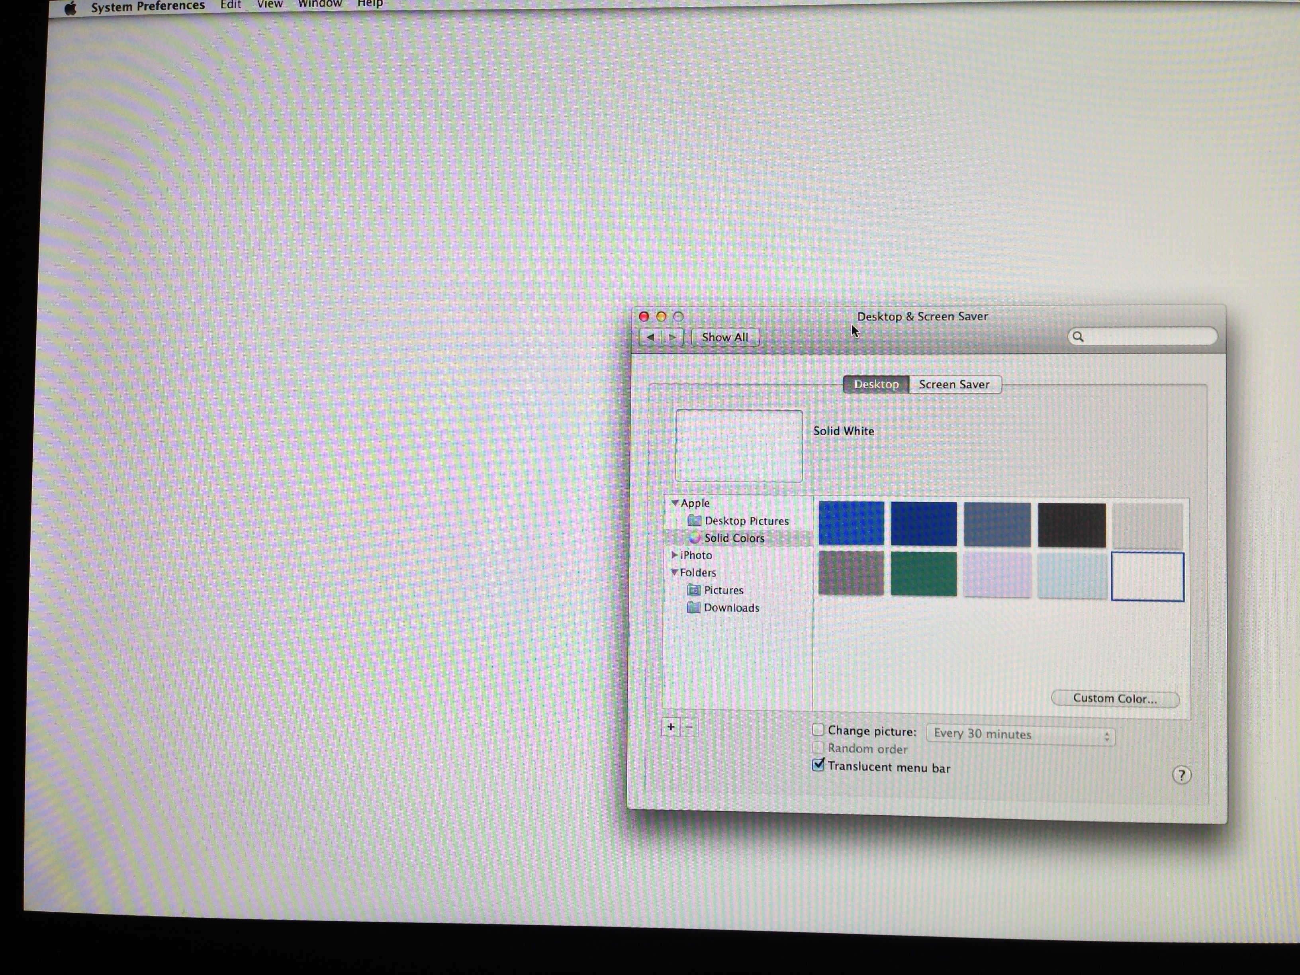The height and width of the screenshot is (975, 1300).
Task: Click the Show All button
Action: 724,337
